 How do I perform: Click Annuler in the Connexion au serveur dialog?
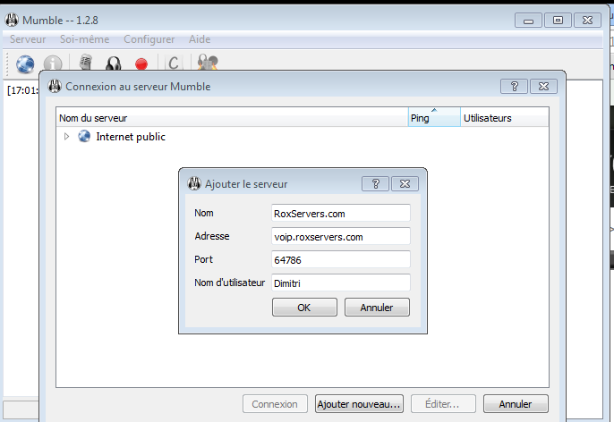pyautogui.click(x=516, y=404)
